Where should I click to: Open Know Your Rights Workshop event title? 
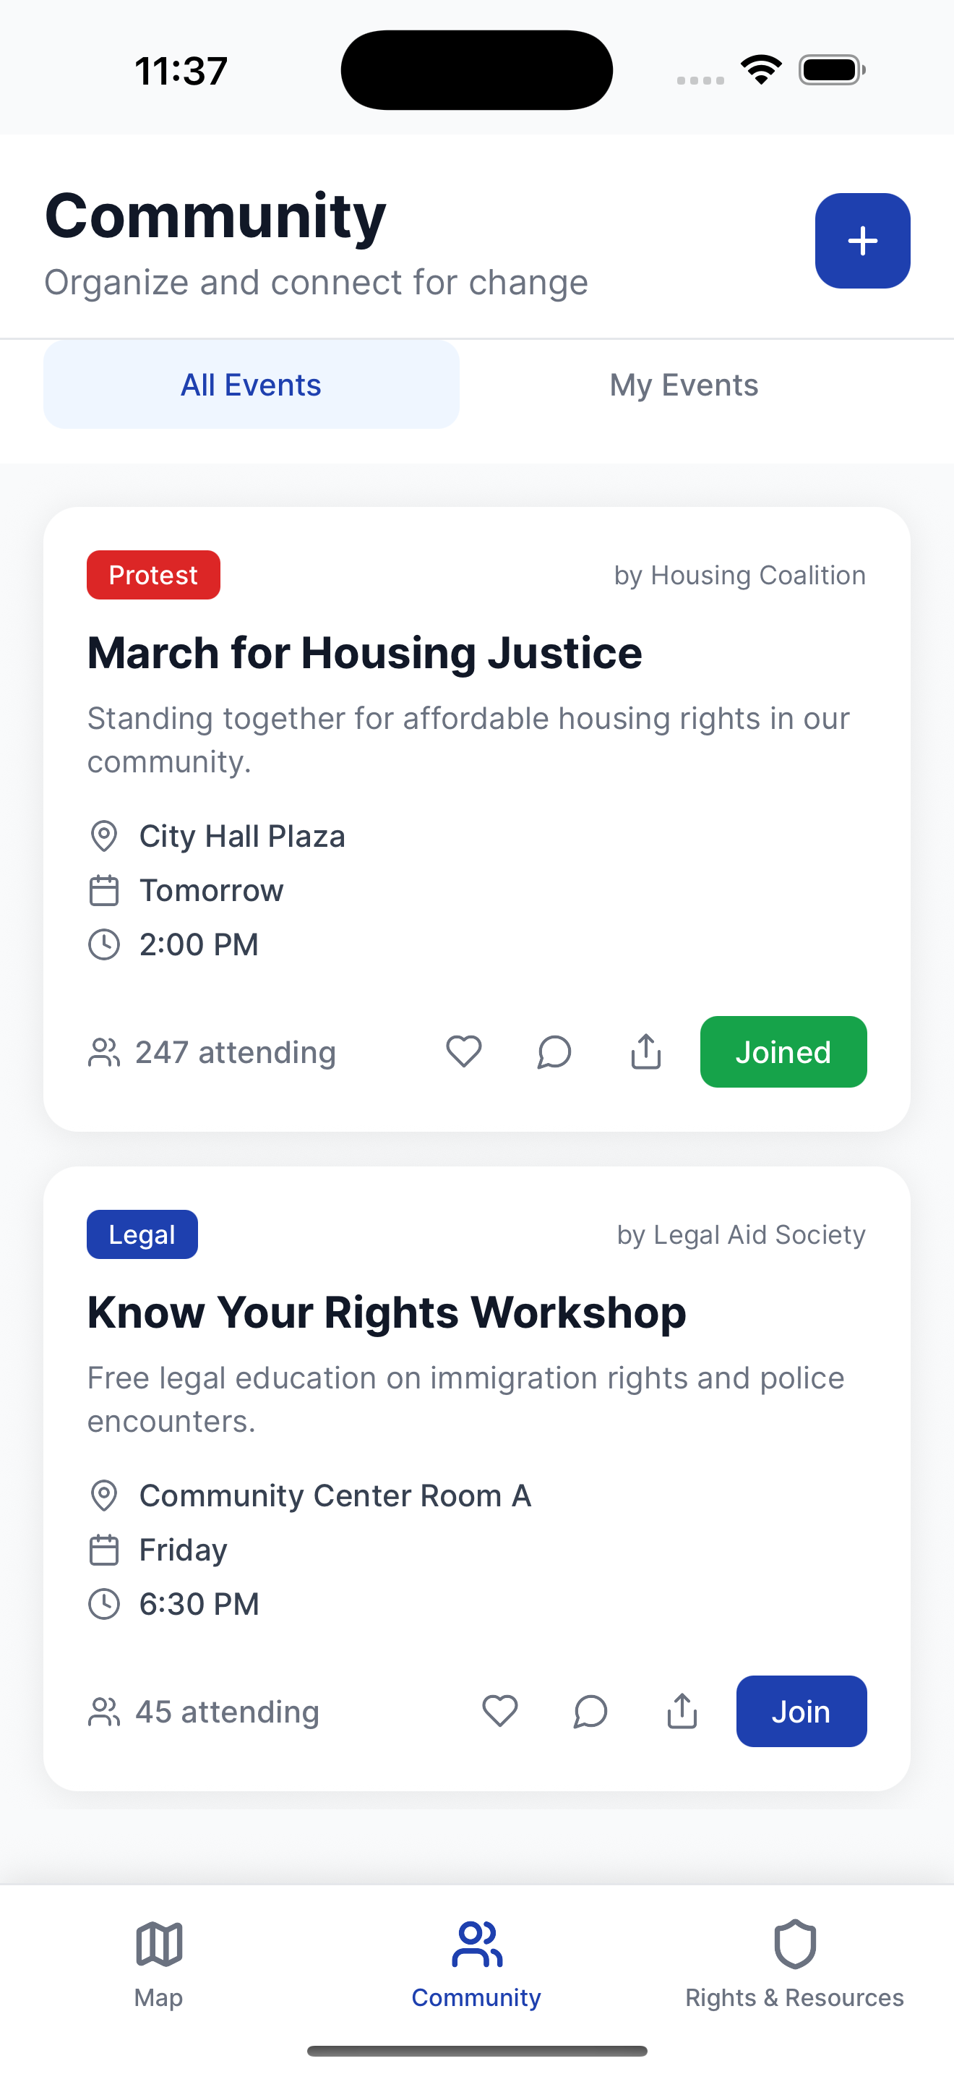(387, 1313)
